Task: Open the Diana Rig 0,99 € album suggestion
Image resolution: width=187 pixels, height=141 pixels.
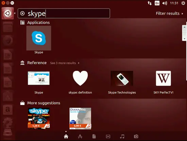Action: click(80, 119)
